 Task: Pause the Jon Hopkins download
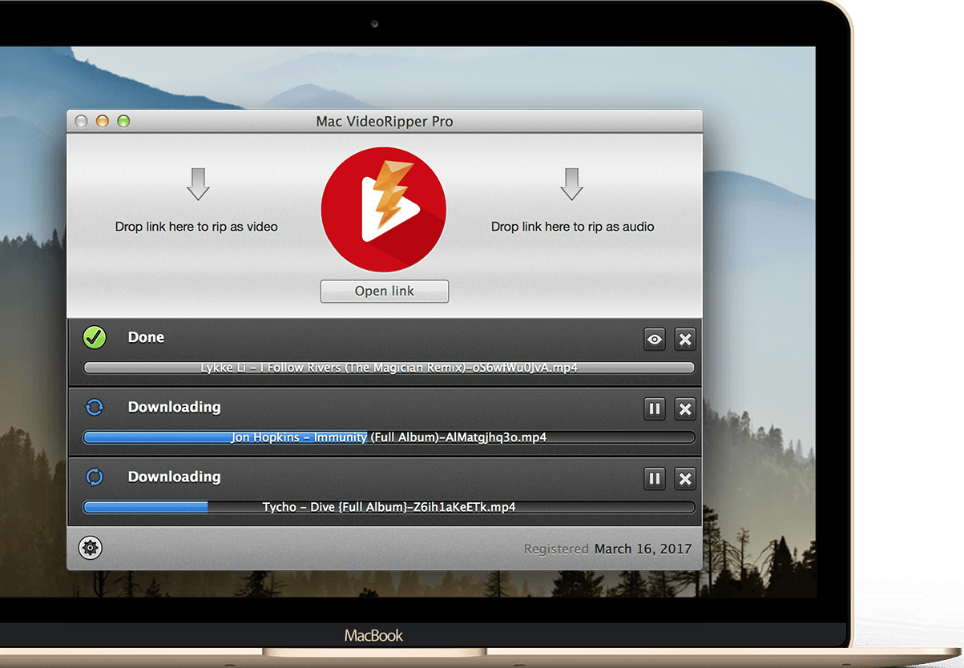(x=655, y=409)
